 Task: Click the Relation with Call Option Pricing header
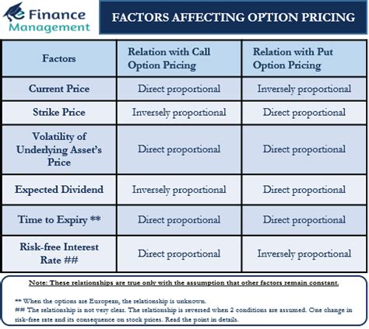click(179, 58)
